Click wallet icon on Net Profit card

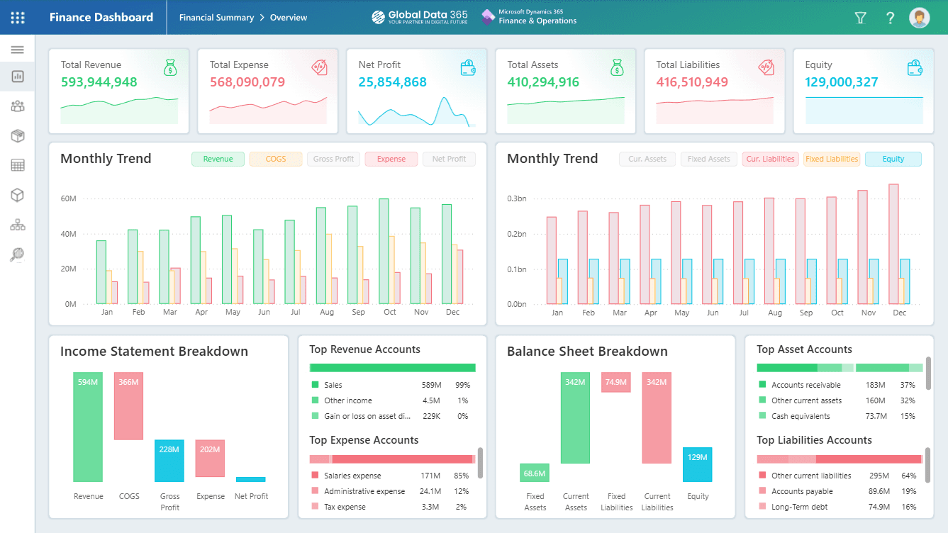click(x=468, y=68)
